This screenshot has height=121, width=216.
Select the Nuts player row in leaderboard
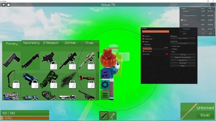[x=197, y=20]
